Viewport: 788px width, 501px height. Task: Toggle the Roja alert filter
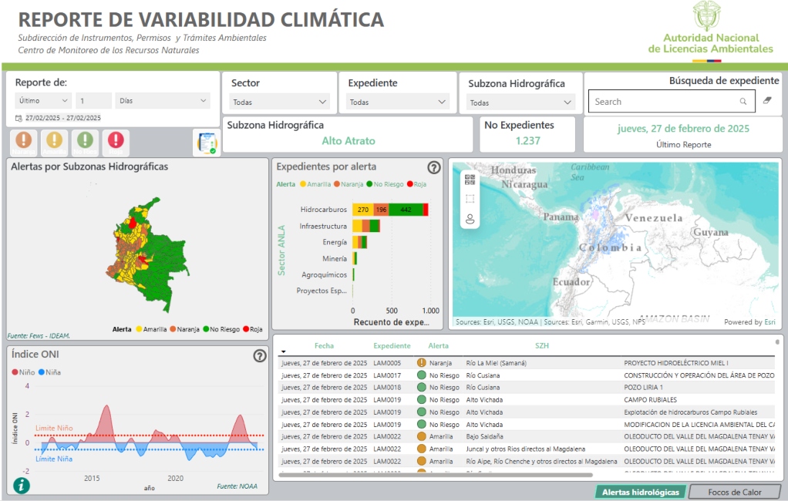115,141
